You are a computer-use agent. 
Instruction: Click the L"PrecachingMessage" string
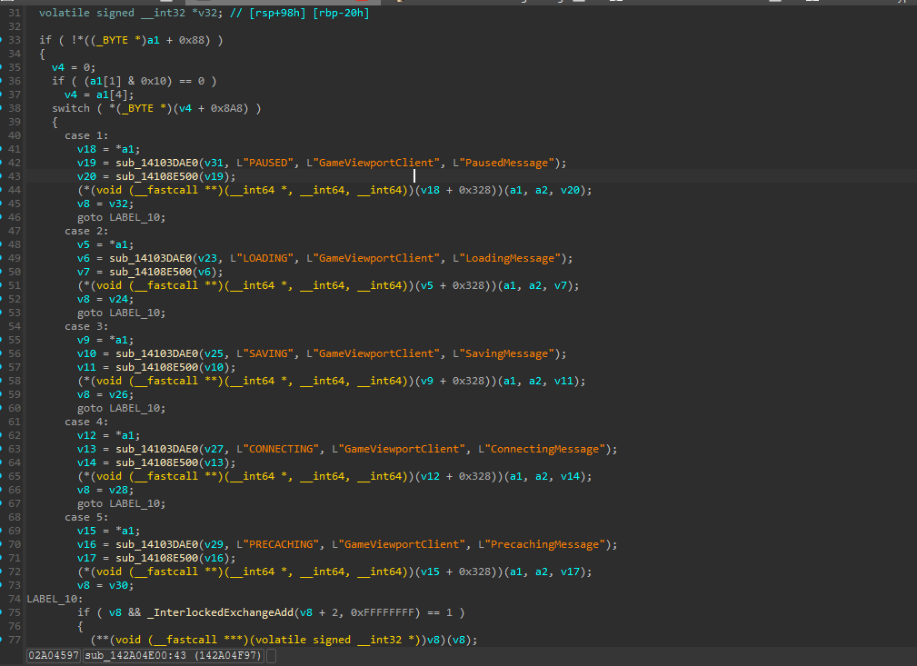(x=542, y=544)
